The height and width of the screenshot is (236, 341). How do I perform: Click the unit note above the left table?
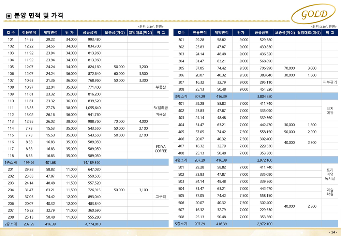click(x=150, y=27)
